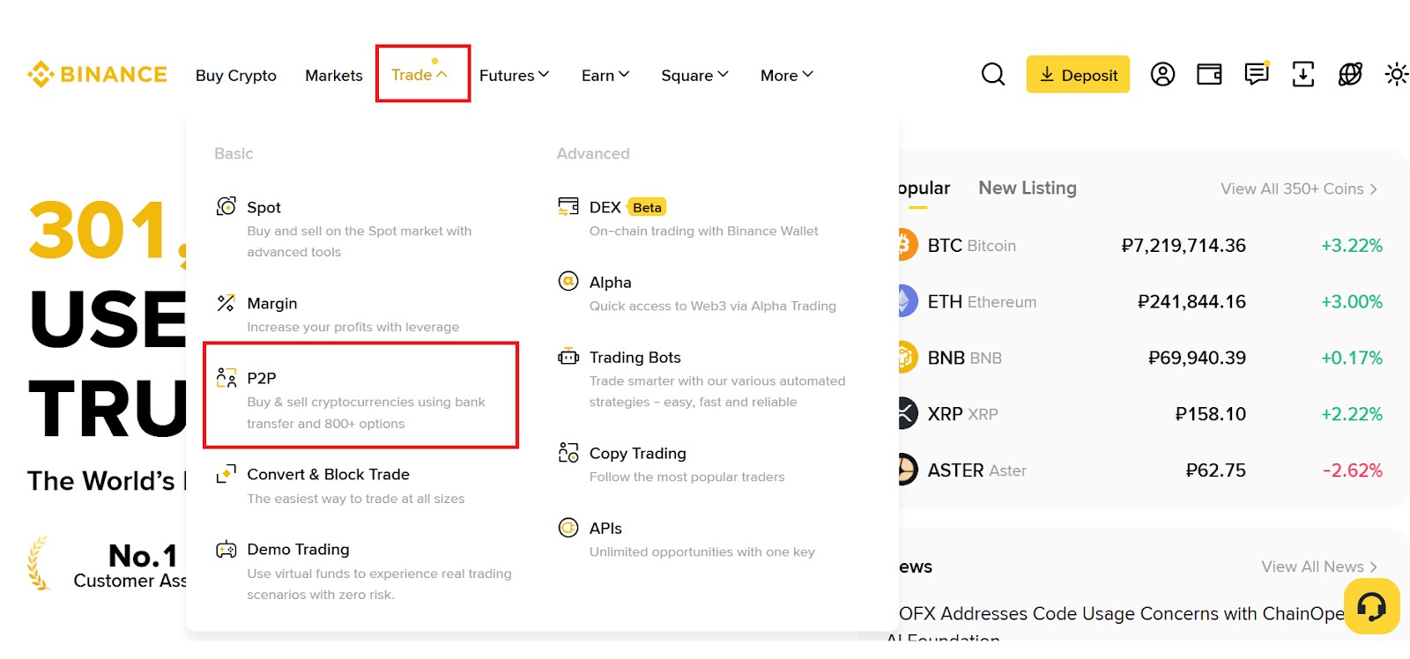This screenshot has width=1410, height=659.
Task: Toggle the light theme sun icon
Action: click(1396, 74)
